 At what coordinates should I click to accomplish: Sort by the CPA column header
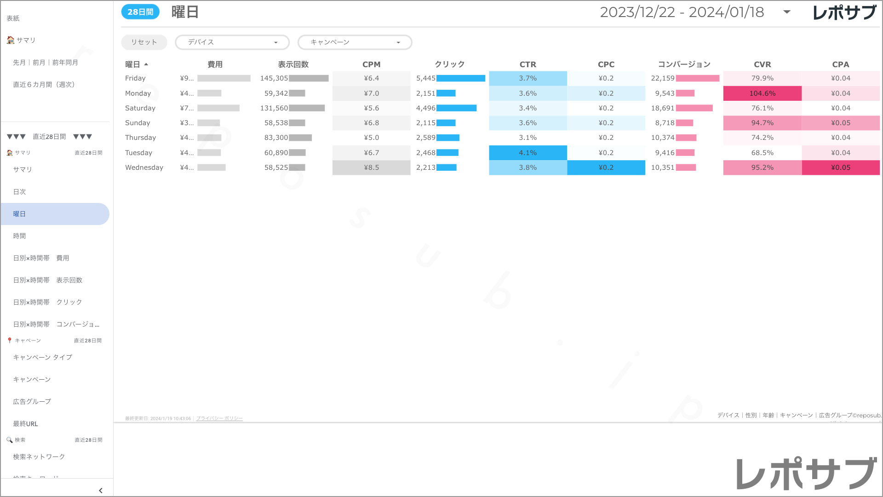[x=840, y=64]
